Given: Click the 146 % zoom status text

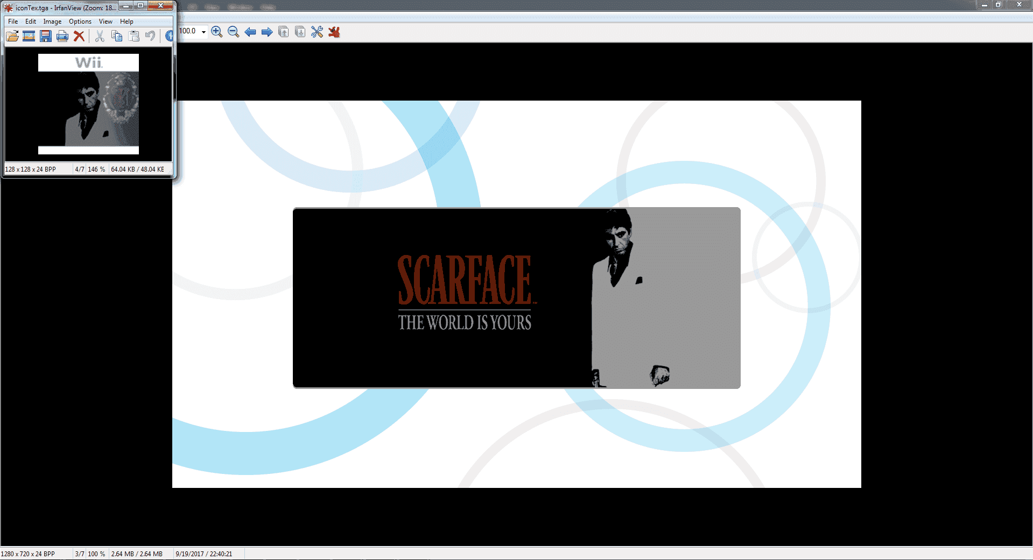Looking at the screenshot, I should point(97,169).
